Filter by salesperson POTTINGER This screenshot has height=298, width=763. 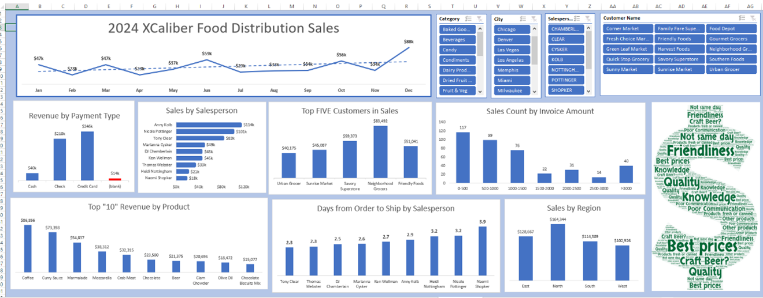[565, 80]
